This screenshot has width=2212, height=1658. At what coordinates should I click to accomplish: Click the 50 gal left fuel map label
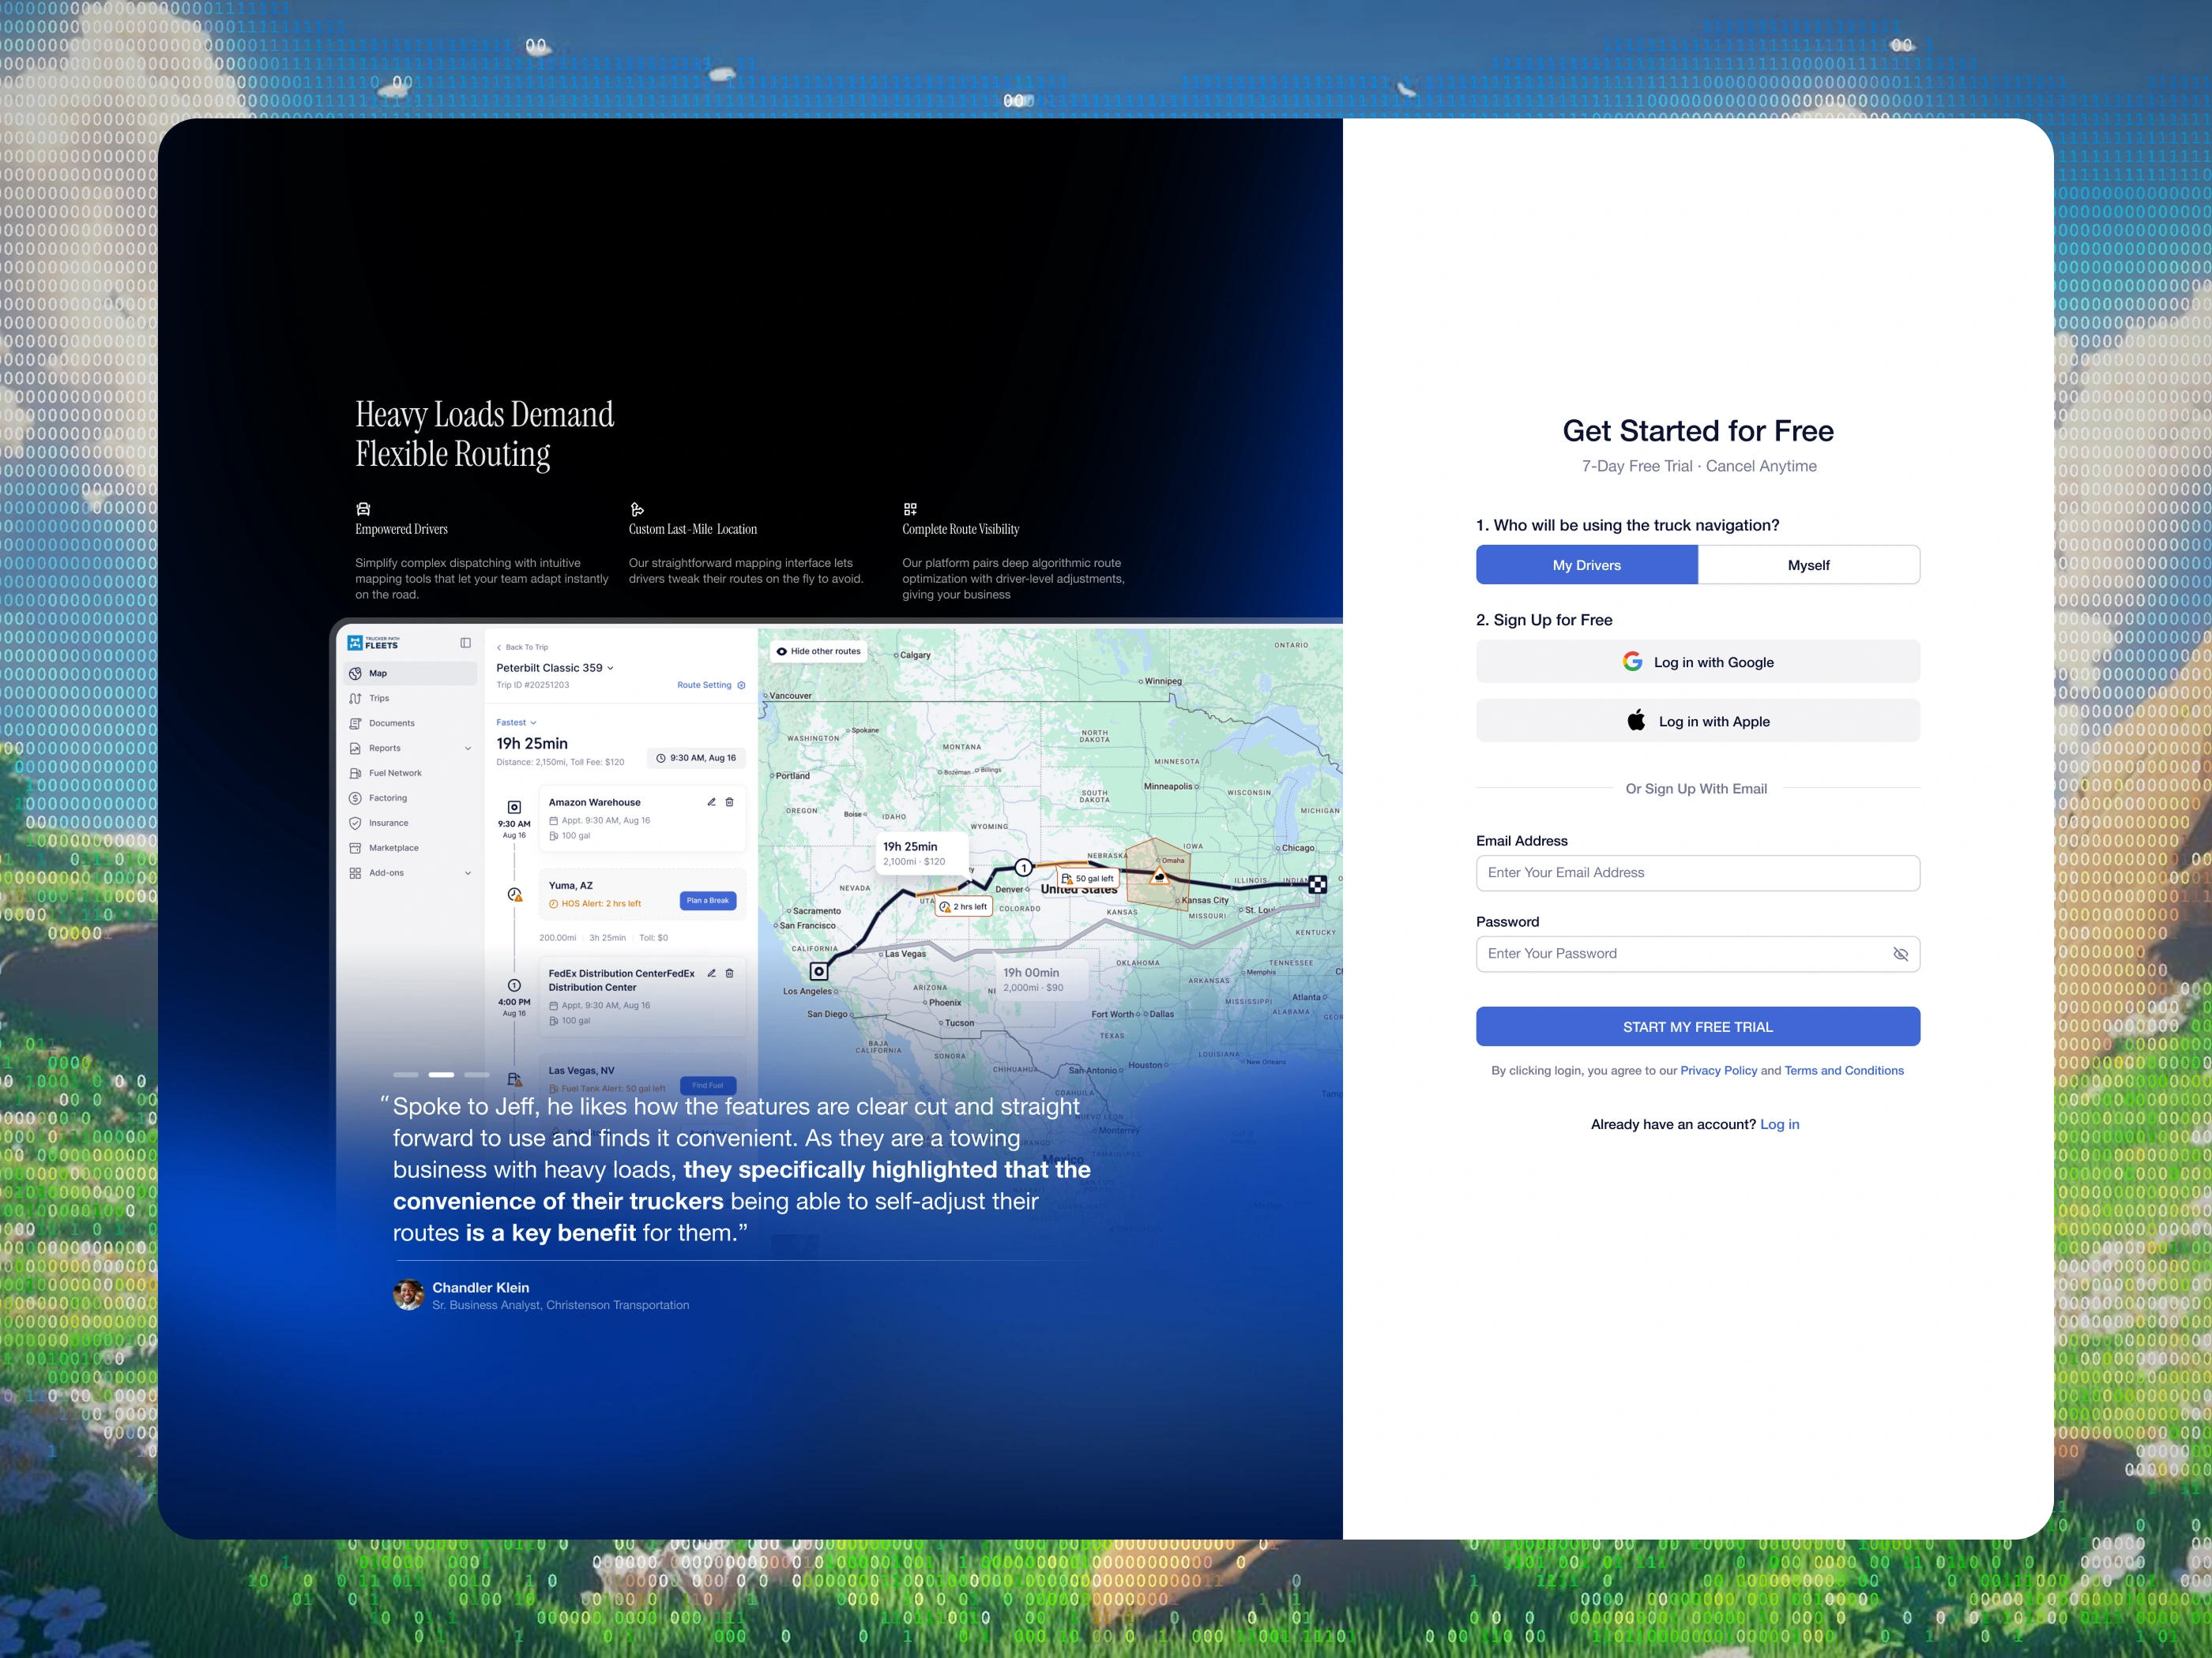[x=1088, y=879]
